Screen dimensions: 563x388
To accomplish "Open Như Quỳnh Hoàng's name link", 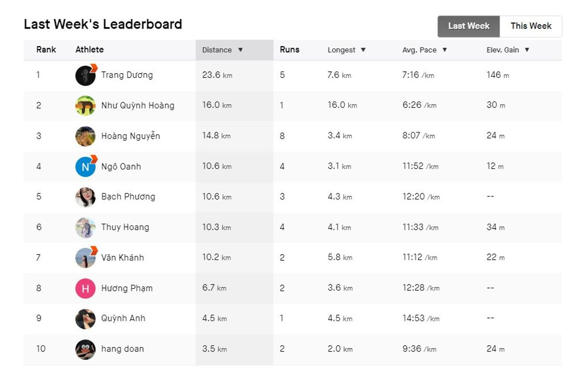I will [x=138, y=105].
